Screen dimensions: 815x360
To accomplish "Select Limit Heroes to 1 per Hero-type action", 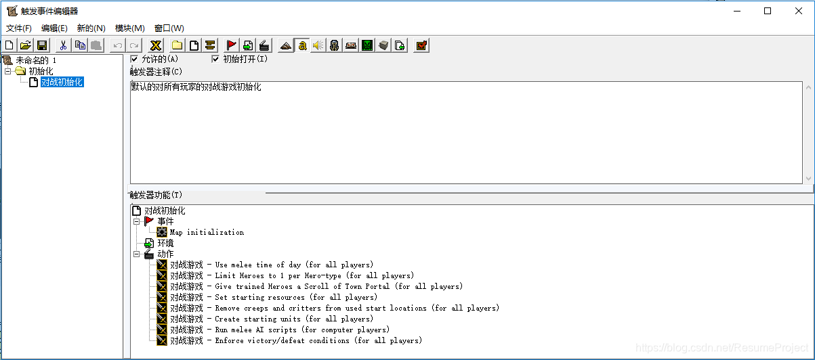I will coord(292,275).
